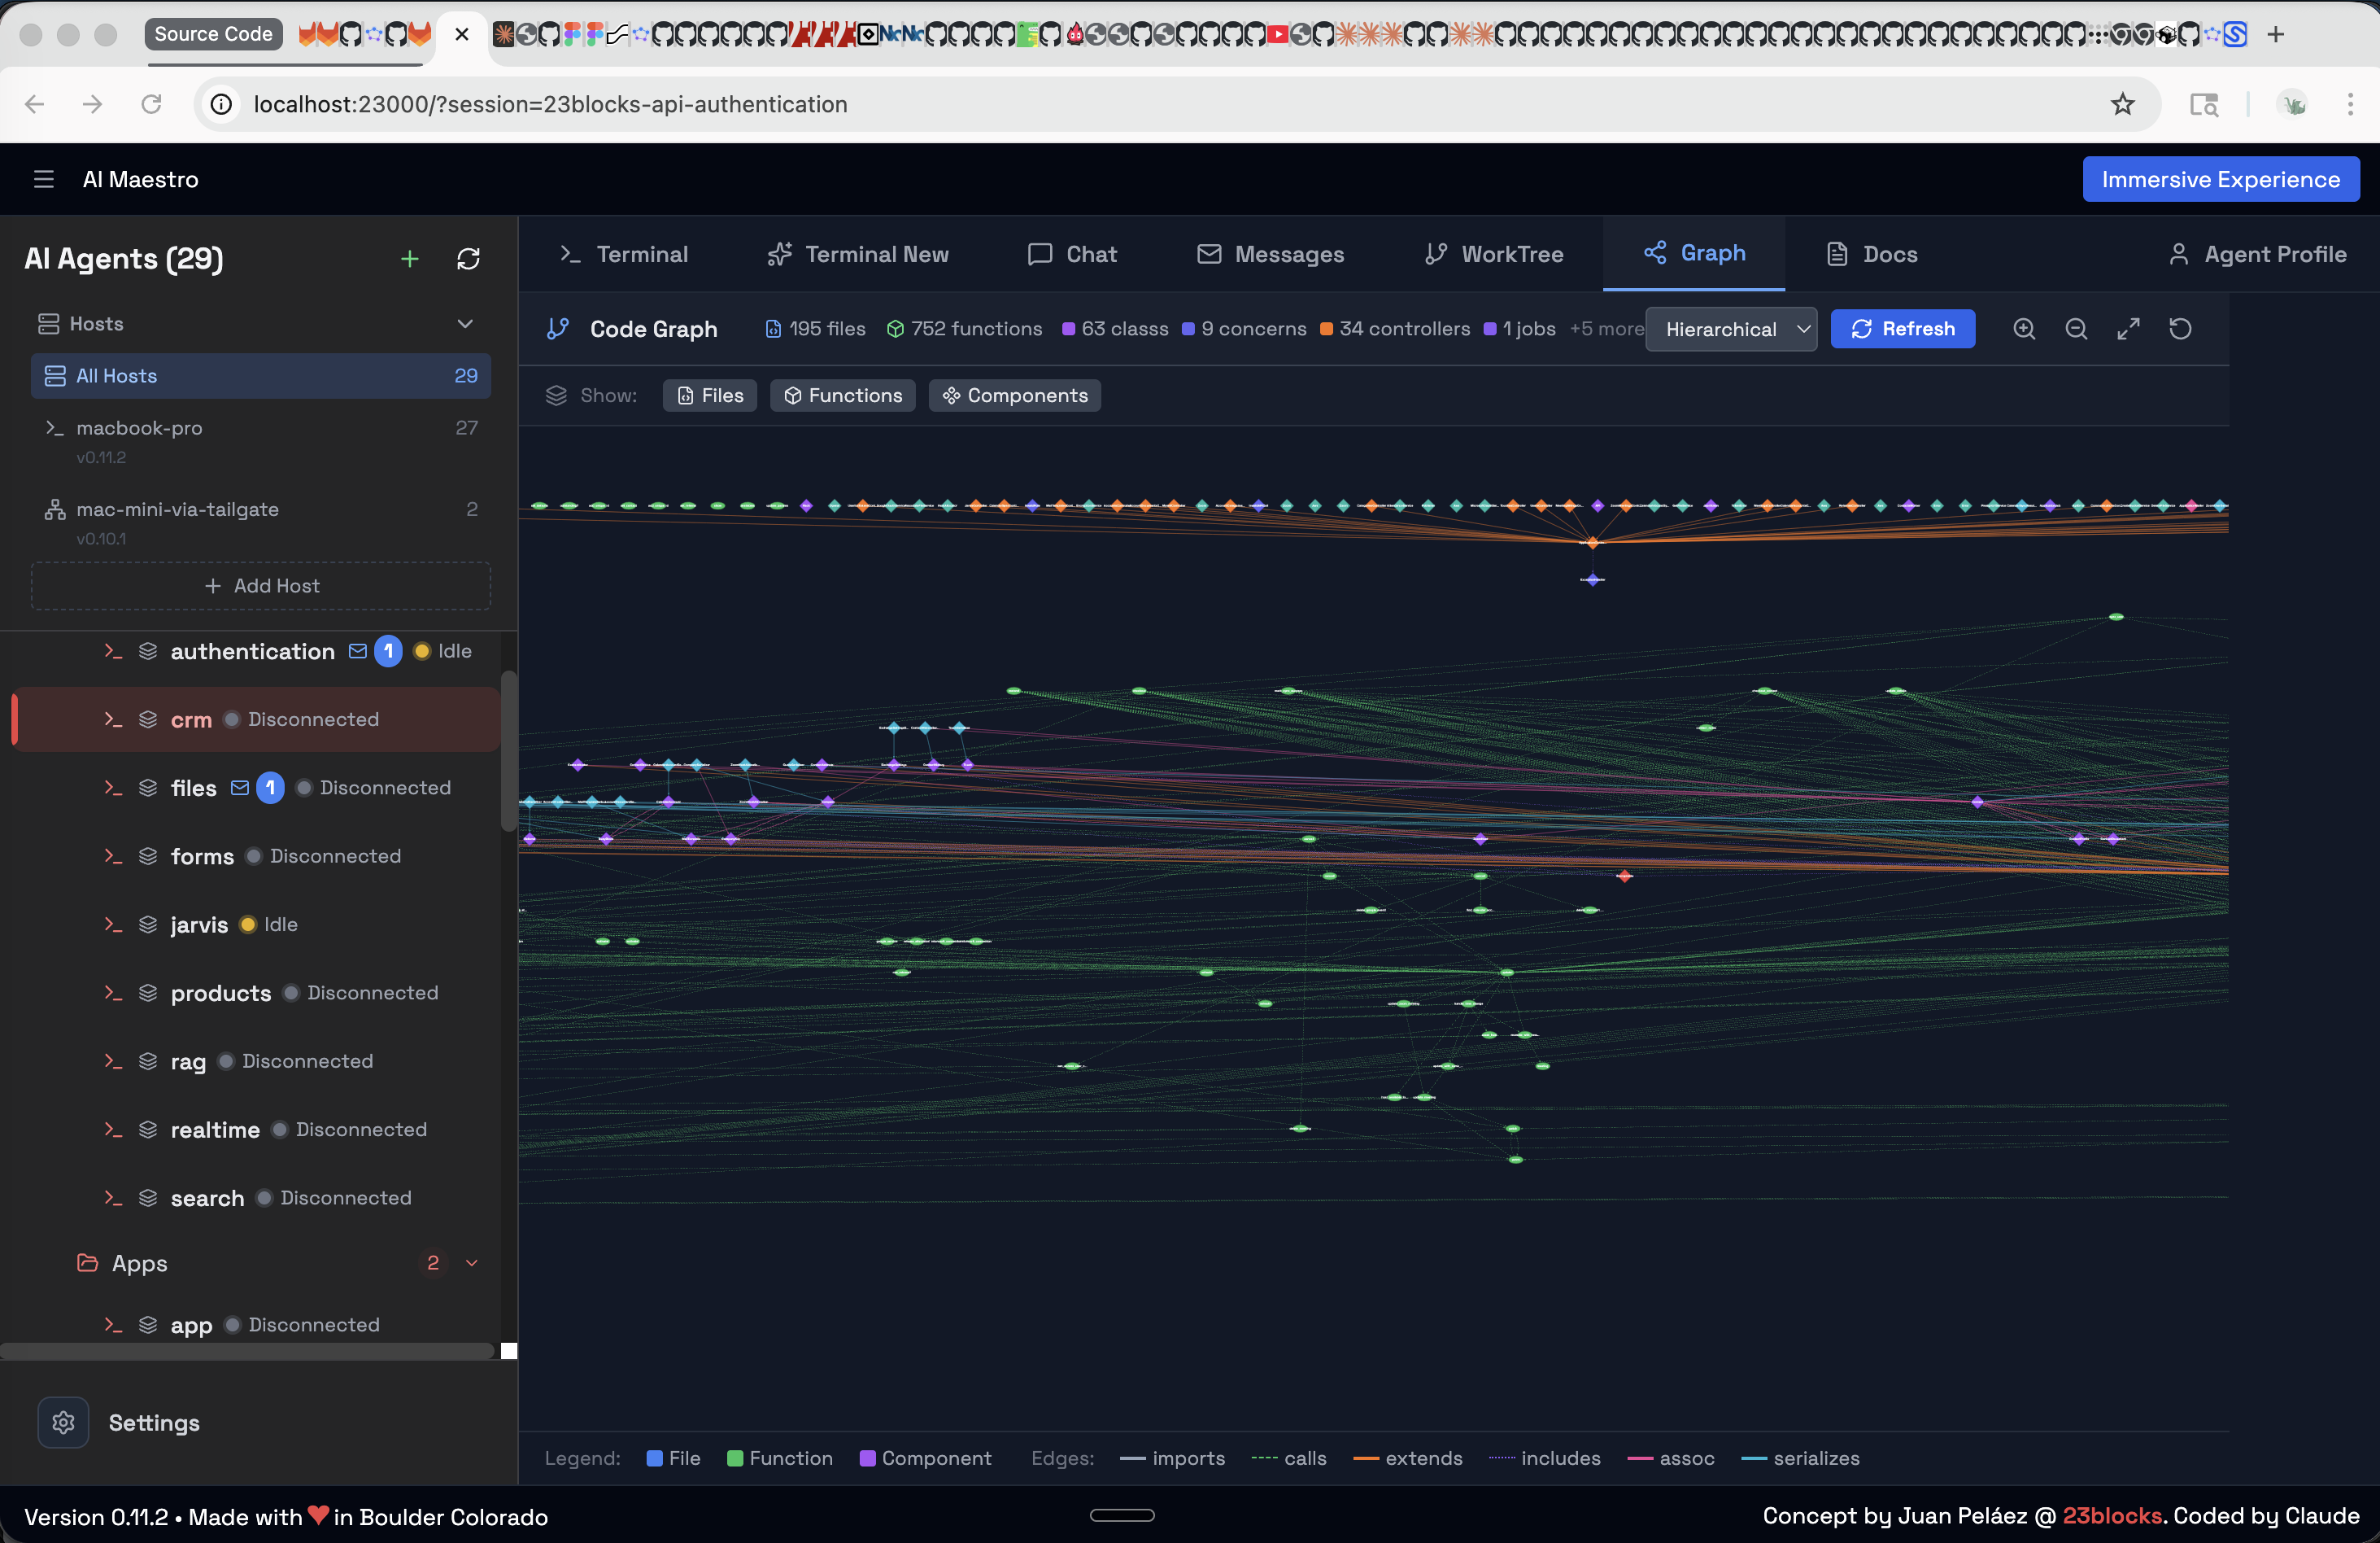Screen dimensions: 2380x1543
Task: Click the Refresh button in the graph toolbar
Action: (1902, 328)
